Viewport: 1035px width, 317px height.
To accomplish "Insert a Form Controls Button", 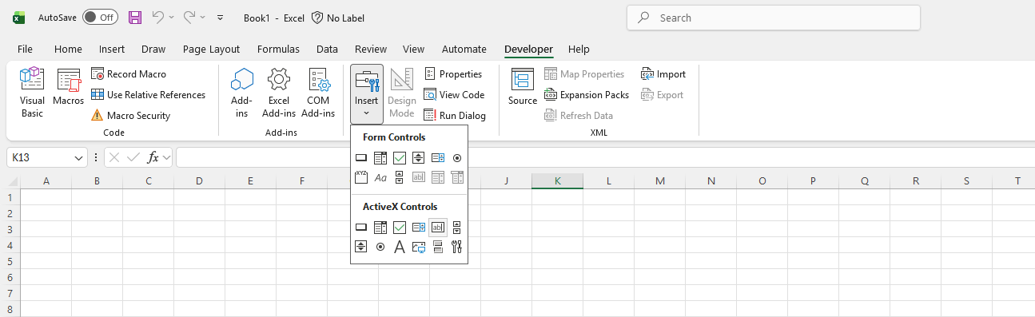I will point(360,158).
